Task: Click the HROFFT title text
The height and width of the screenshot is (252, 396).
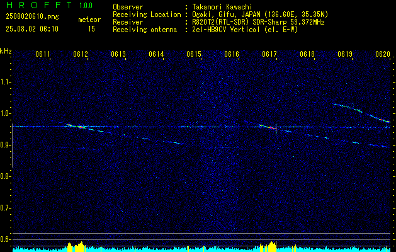Action: tap(39, 5)
